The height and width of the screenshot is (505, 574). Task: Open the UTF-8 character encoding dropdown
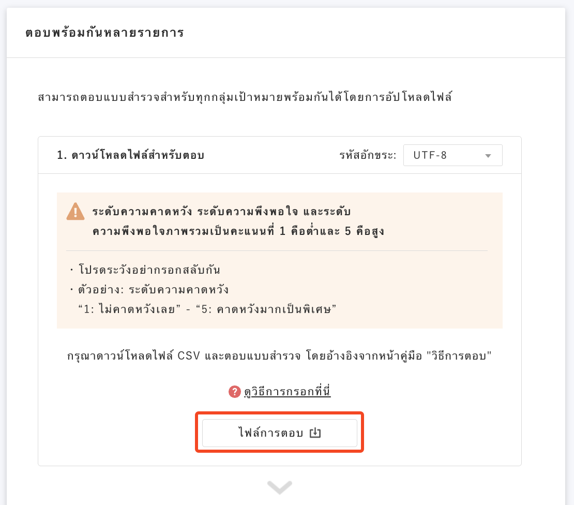[x=453, y=155]
